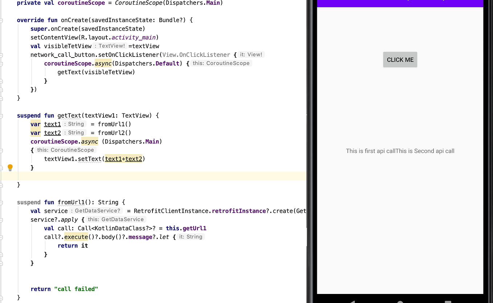Click 'RetrofitClientInstance' class reference
Image resolution: width=493 pixels, height=303 pixels.
(171, 211)
